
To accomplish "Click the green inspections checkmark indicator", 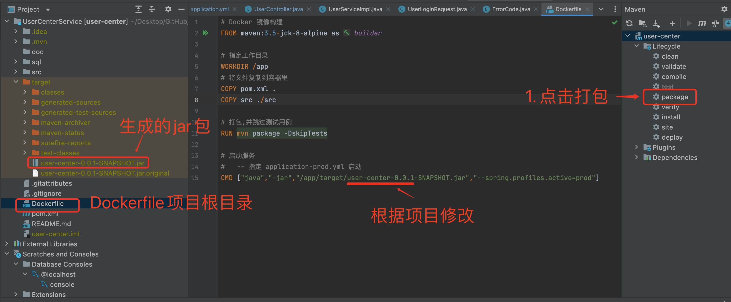I will 615,22.
